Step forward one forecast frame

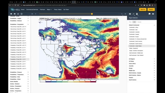point(122,14)
